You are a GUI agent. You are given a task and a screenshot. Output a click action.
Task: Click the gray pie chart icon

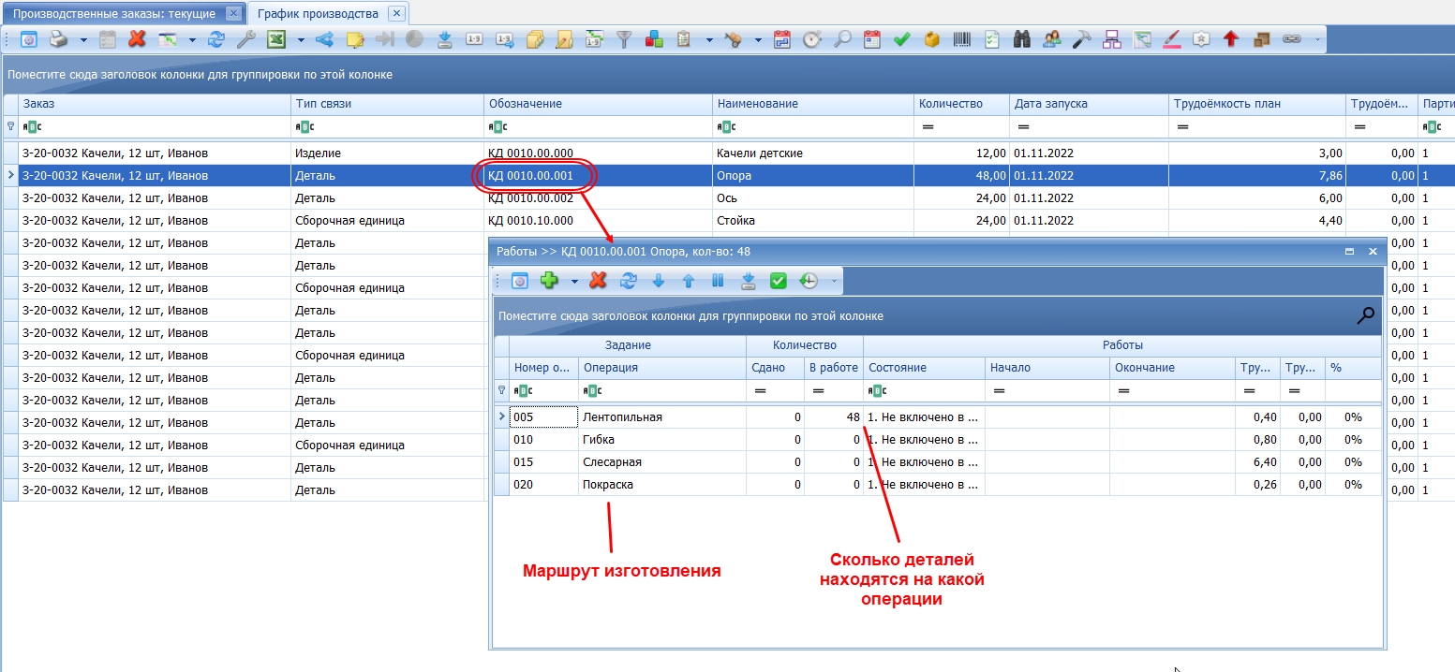(x=414, y=39)
